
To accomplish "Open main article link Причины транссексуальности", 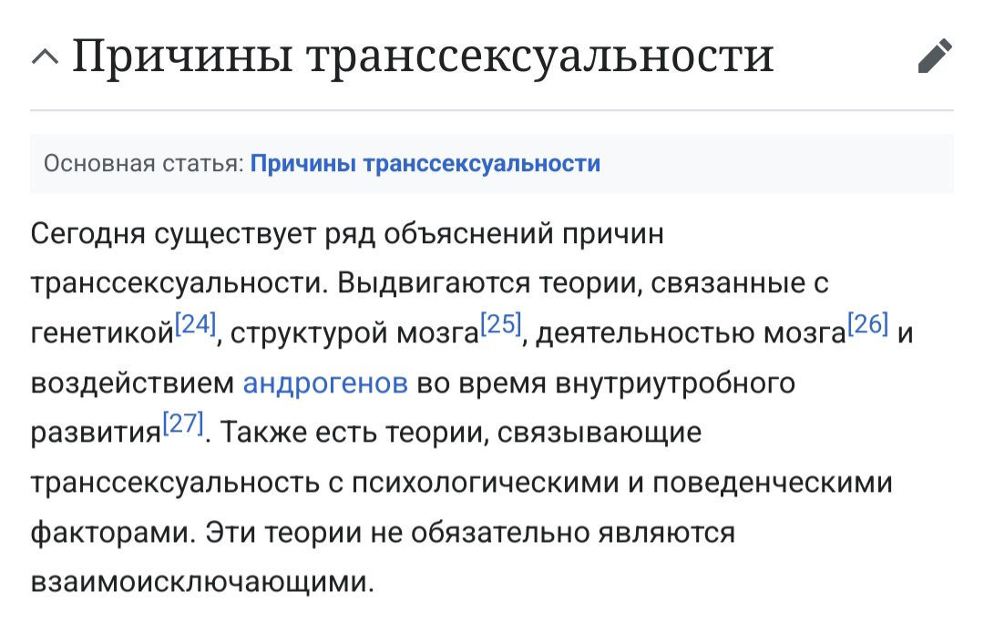I will (x=425, y=164).
